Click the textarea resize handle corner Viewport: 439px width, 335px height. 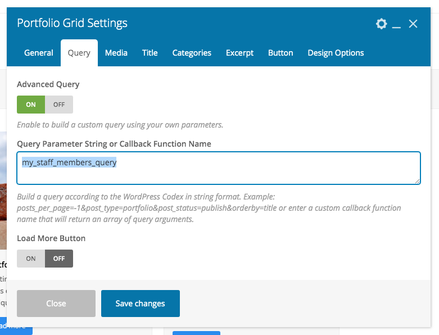click(x=418, y=181)
